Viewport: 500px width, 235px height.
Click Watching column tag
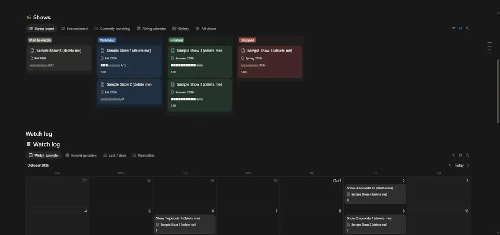(107, 40)
